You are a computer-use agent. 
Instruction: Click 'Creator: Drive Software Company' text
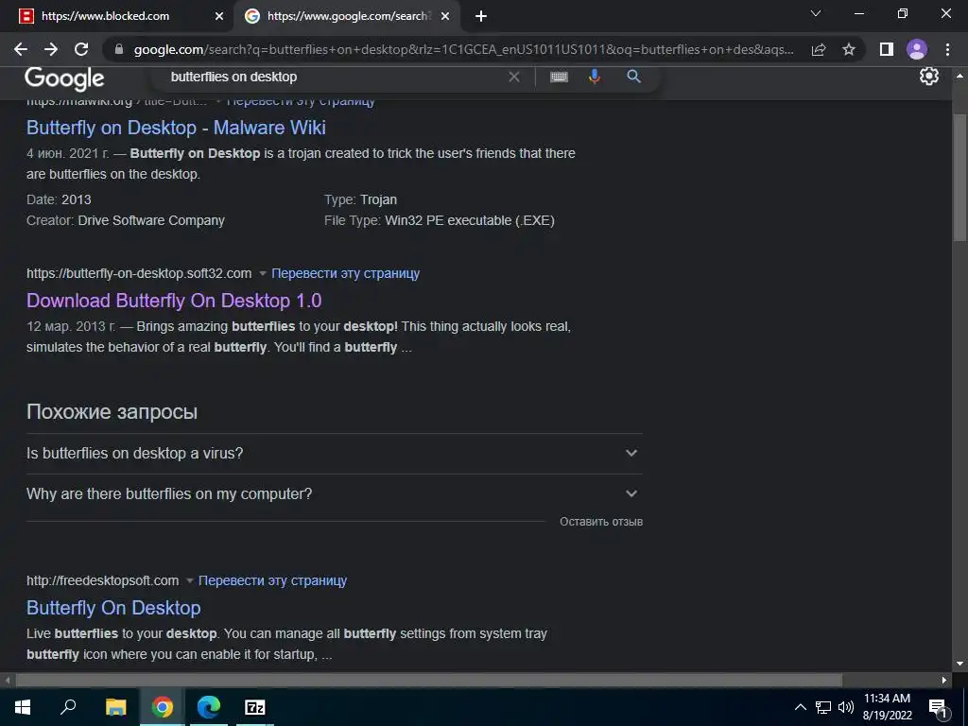tap(126, 220)
